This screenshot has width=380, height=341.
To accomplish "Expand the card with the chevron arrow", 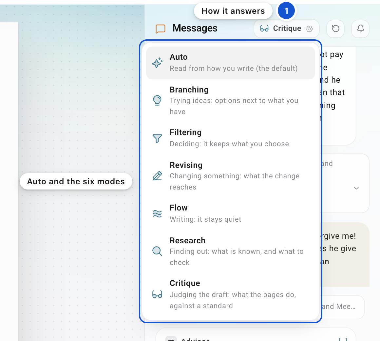I will (x=356, y=188).
